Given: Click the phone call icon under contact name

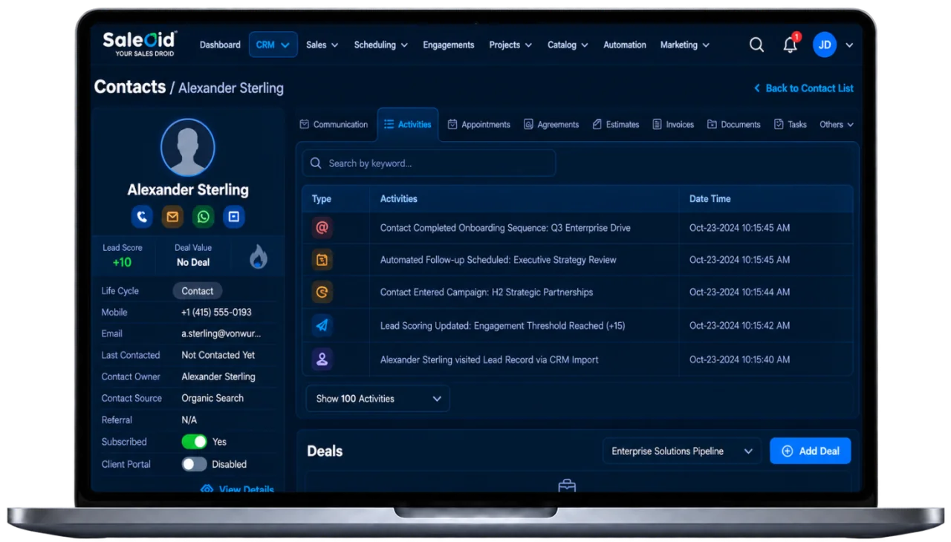Looking at the screenshot, I should [142, 217].
